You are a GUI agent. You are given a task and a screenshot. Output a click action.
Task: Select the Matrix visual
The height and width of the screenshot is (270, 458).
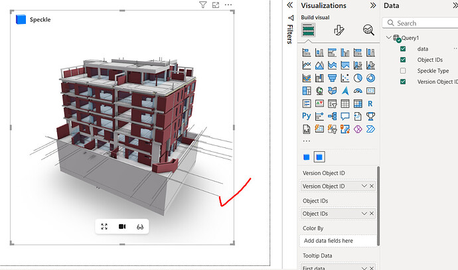(358, 103)
